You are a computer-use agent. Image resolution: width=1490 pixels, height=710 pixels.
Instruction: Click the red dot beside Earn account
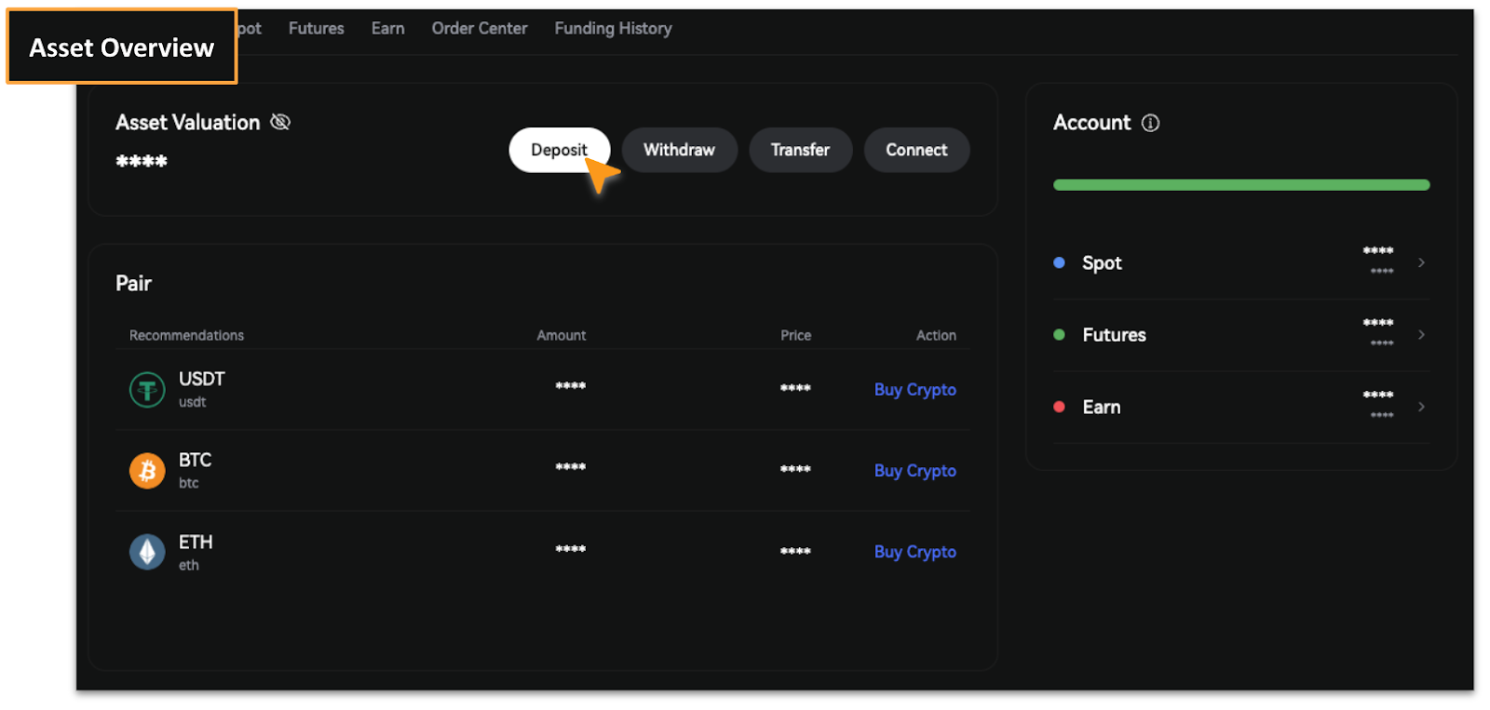pyautogui.click(x=1059, y=407)
